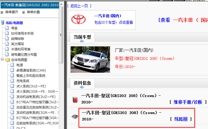The image size is (208, 129).
Task: Click the 查看 一汽丰田 red header link
Action: [x=183, y=20]
